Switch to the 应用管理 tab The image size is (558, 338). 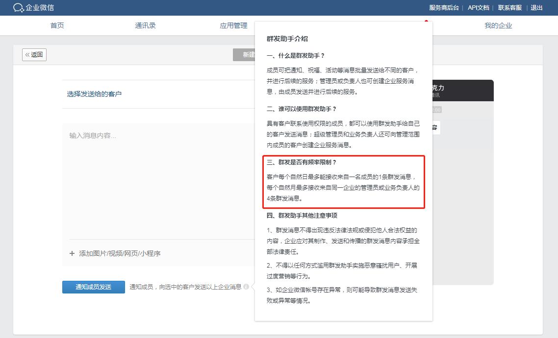click(x=234, y=25)
